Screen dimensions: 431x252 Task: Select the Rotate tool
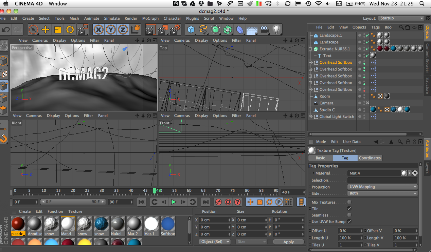click(70, 29)
